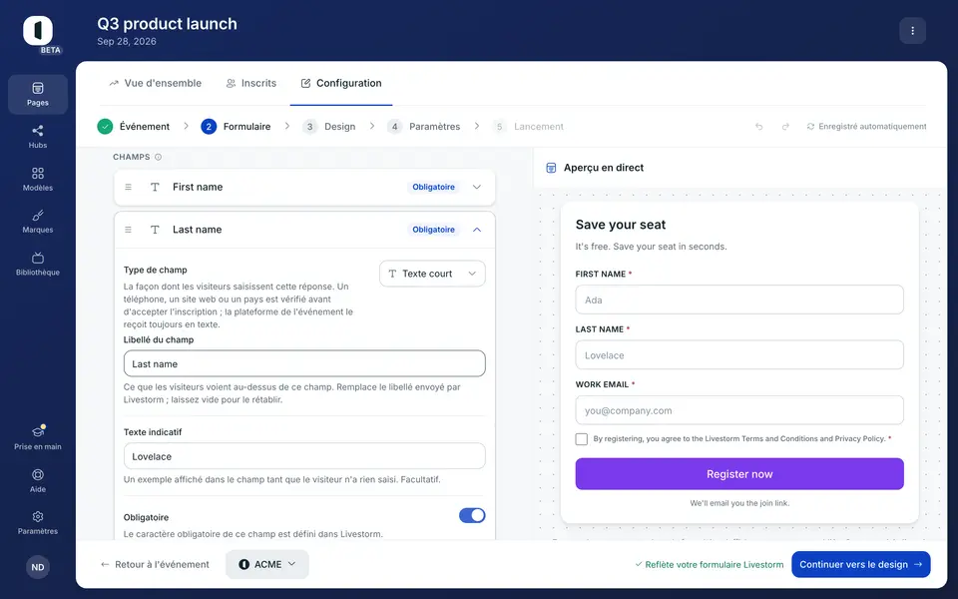Undo the last form change

click(x=758, y=127)
